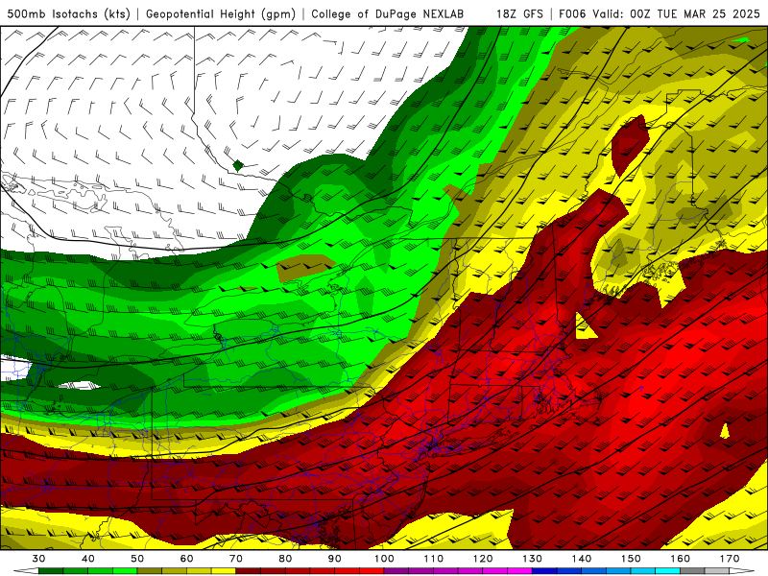
Task: Select the dark purple swatch starting at 100
Action: coord(396,571)
